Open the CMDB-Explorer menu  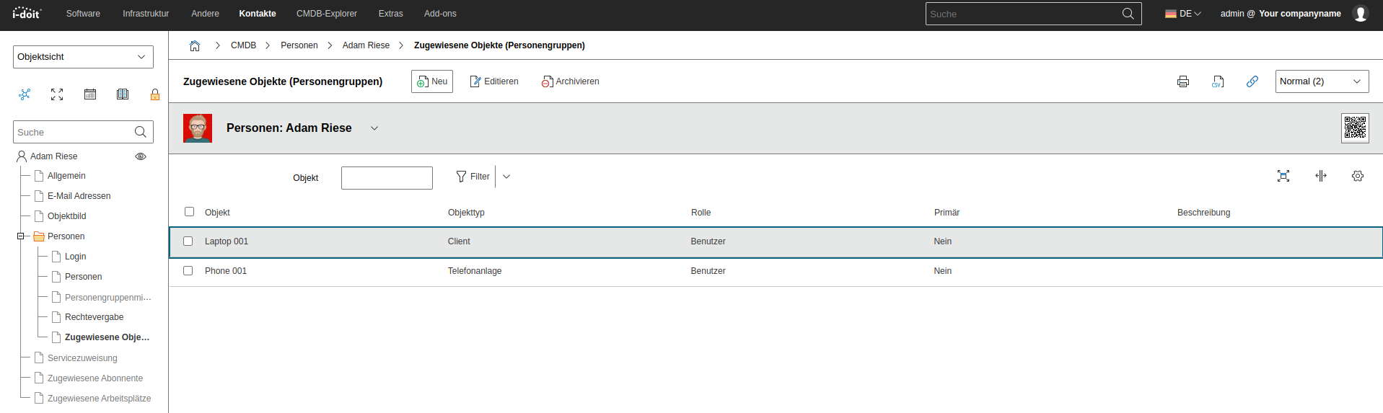pyautogui.click(x=326, y=14)
